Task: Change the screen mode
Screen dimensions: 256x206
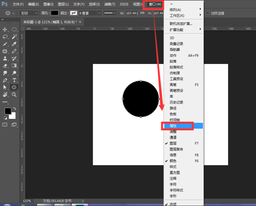Action: click(14, 125)
